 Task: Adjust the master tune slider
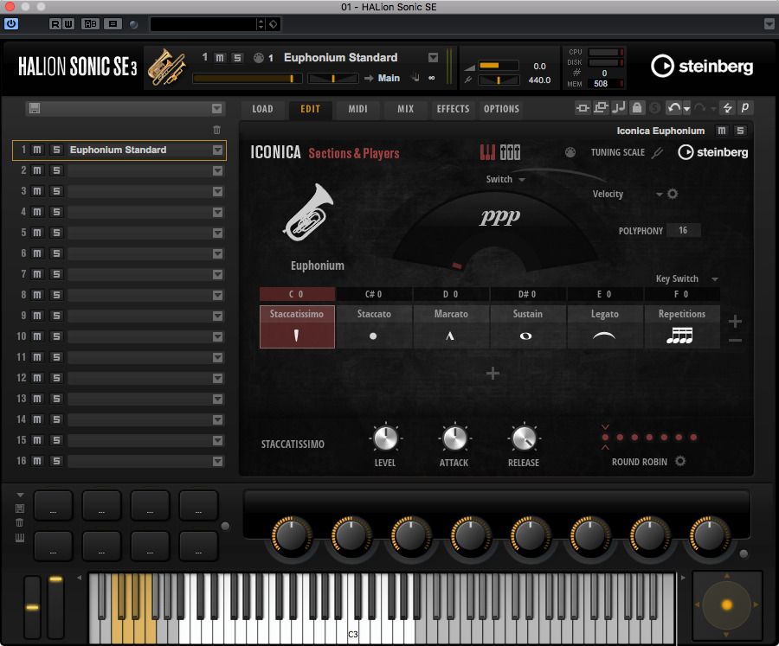click(x=499, y=80)
